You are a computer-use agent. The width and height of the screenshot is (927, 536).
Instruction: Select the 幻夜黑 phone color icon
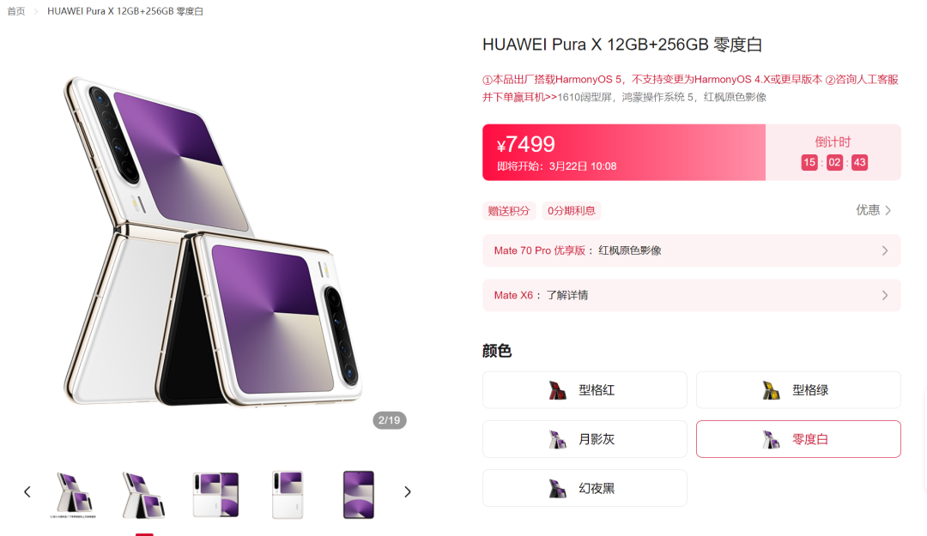[558, 488]
